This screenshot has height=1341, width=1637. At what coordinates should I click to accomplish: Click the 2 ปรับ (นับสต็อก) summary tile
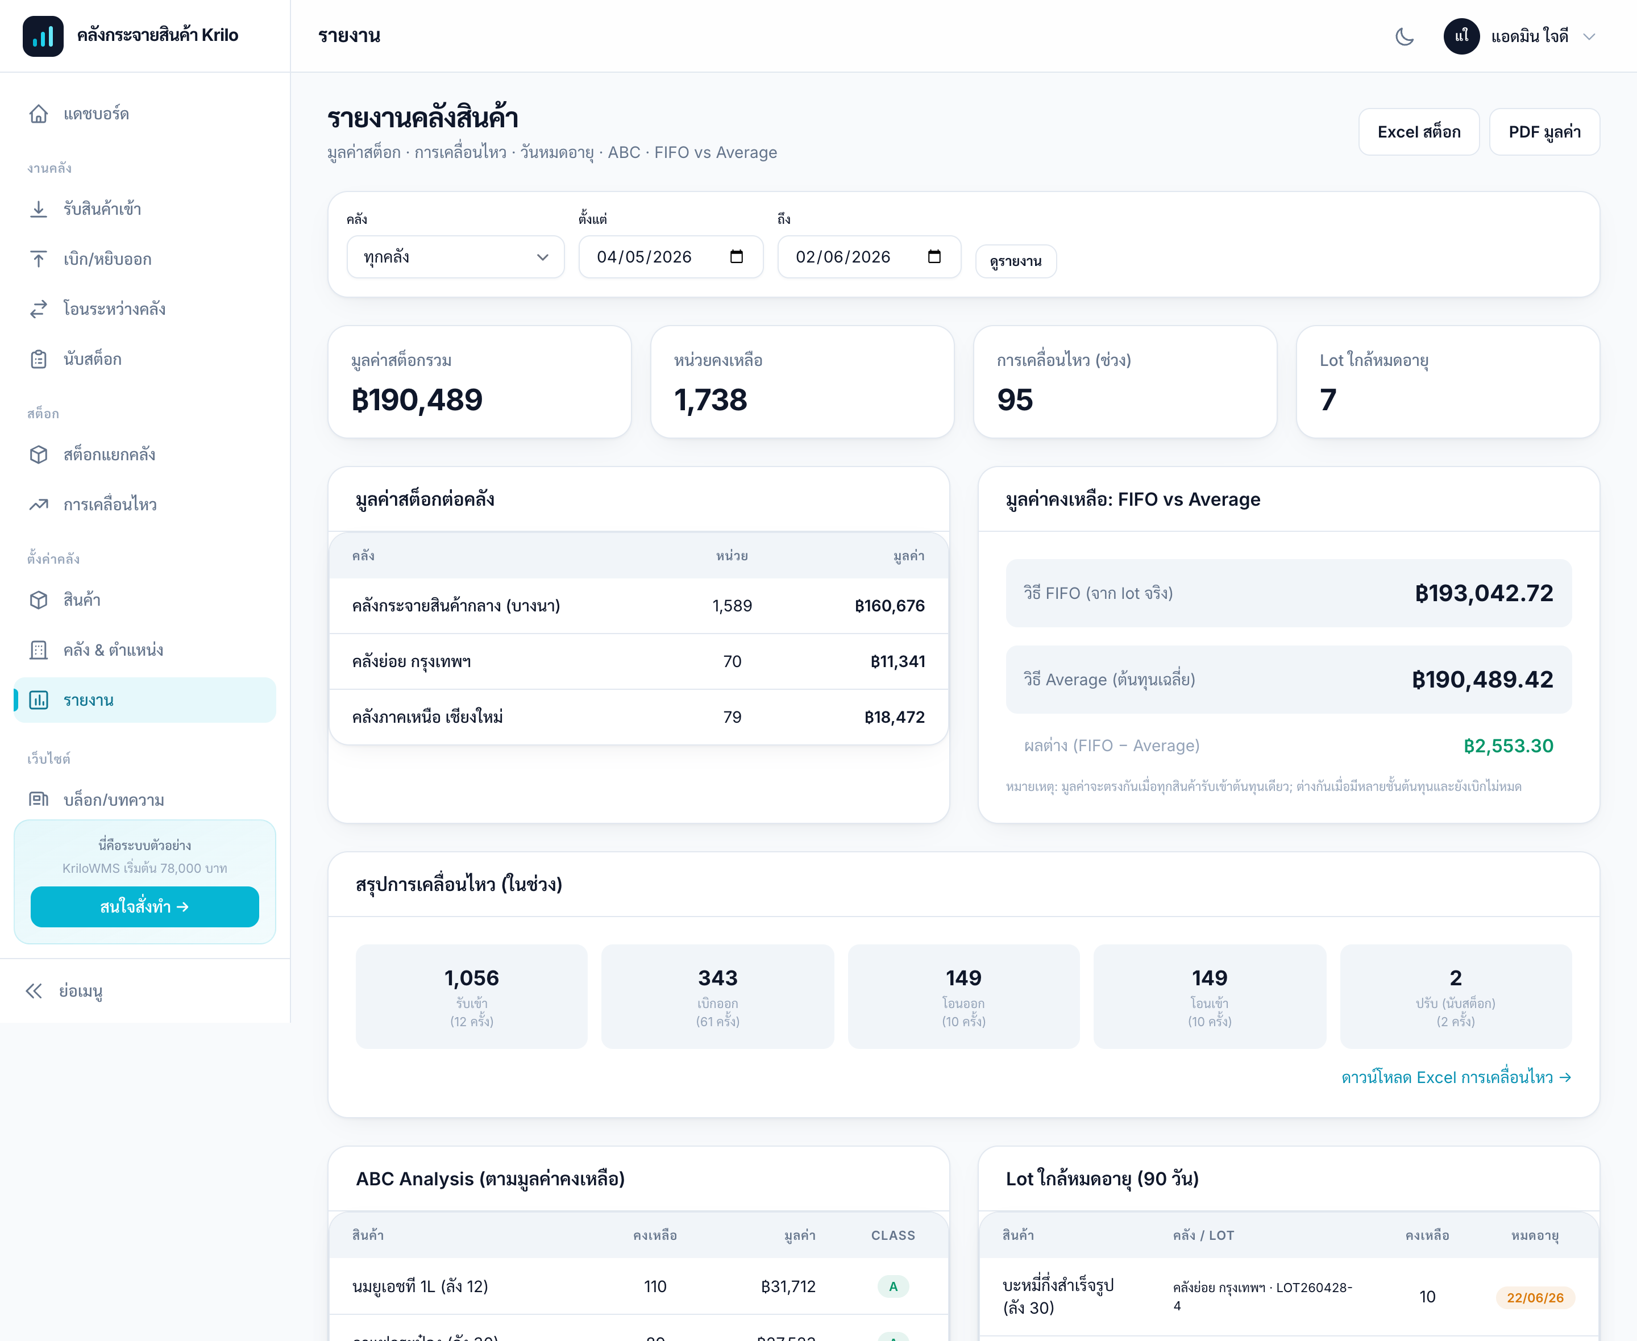coord(1456,997)
